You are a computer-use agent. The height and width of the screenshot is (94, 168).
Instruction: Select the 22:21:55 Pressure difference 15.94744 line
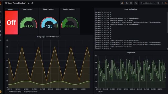[114, 20]
